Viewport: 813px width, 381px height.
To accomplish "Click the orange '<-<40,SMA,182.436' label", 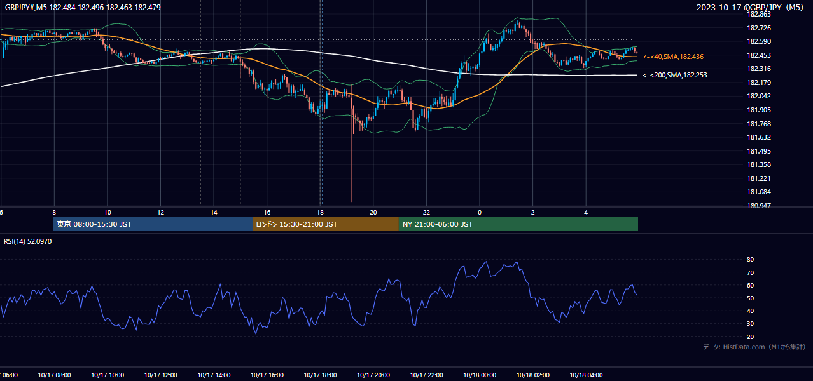I will click(x=673, y=57).
